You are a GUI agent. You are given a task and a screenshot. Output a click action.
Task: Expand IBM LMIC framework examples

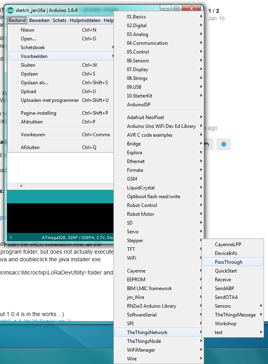pyautogui.click(x=158, y=288)
